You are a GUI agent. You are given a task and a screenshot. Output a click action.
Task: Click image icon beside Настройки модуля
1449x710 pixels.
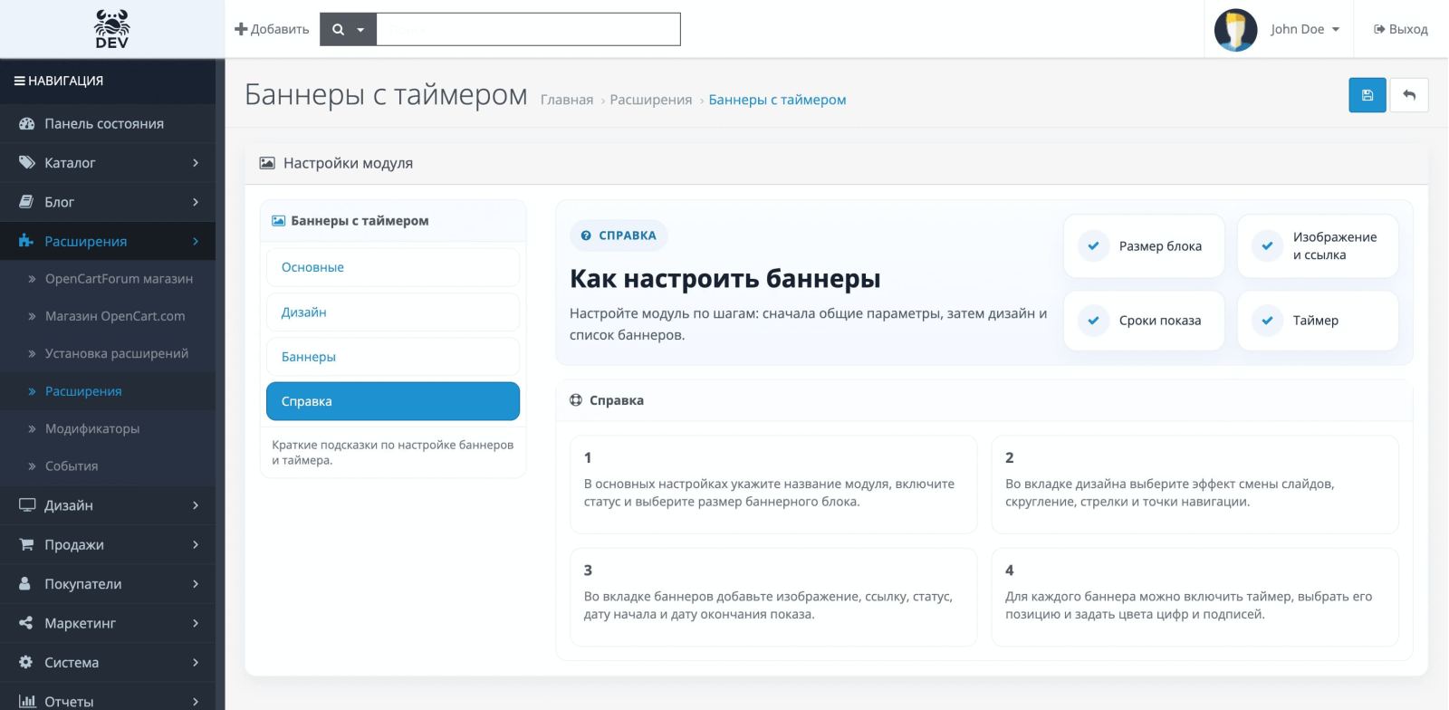[x=267, y=163]
